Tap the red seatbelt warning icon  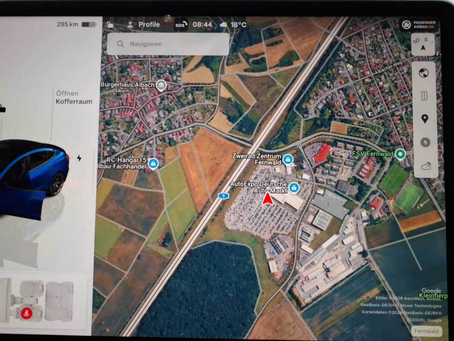click(27, 313)
